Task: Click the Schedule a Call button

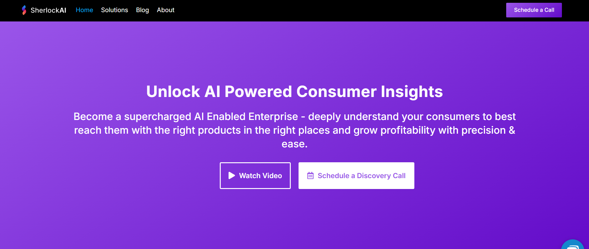Action: 534,10
